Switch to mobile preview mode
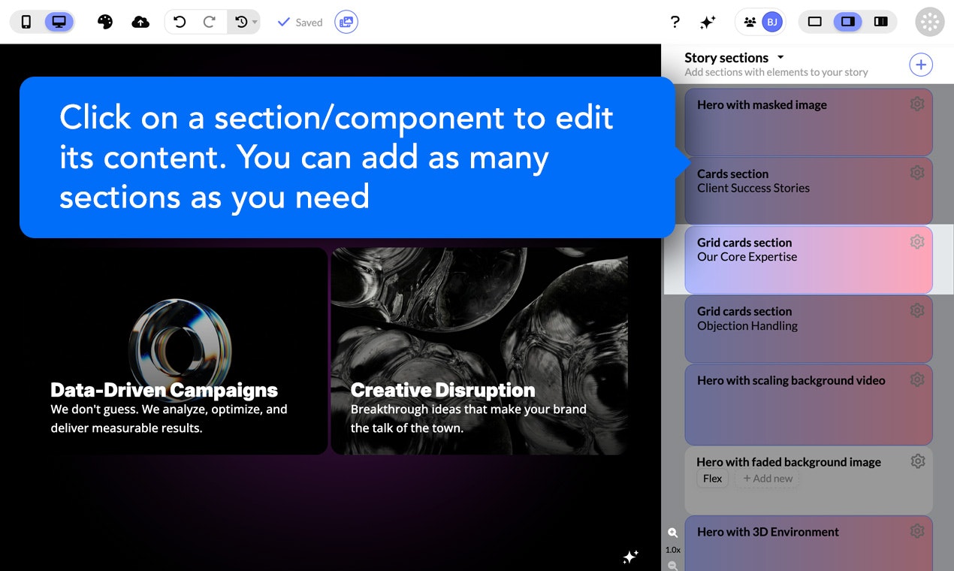The height and width of the screenshot is (571, 954). coord(26,22)
